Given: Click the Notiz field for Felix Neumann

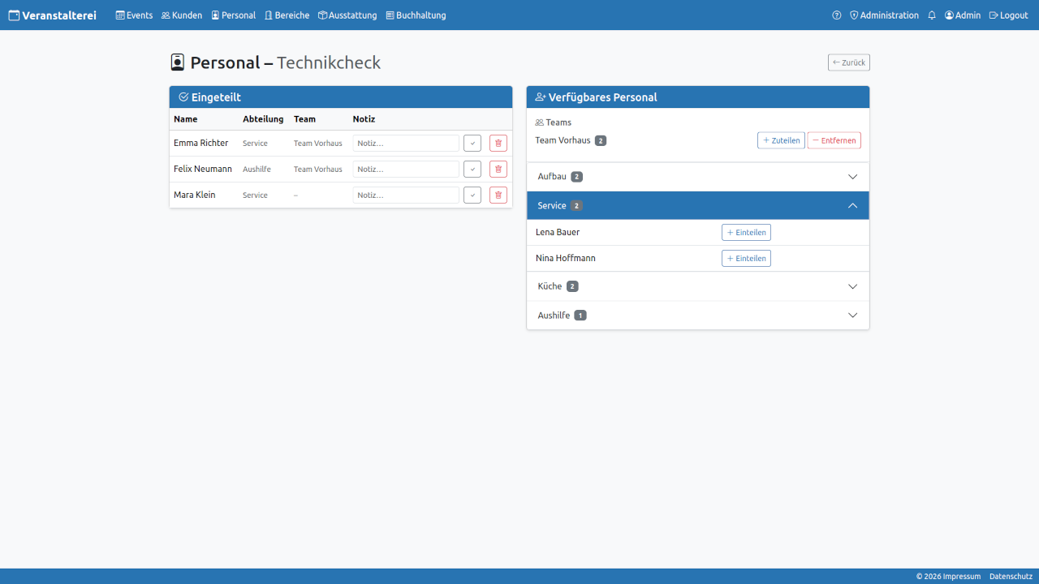Looking at the screenshot, I should click(x=406, y=170).
